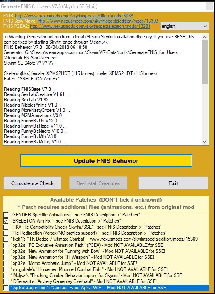
Task: Tick the Momo Acrobatic Jump checkbox
Action: click(6, 263)
